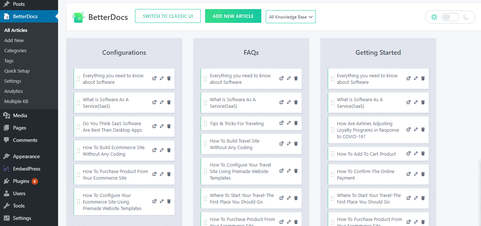This screenshot has width=481, height=226.
Task: Open Categories in the BetterDocs menu
Action: [15, 50]
